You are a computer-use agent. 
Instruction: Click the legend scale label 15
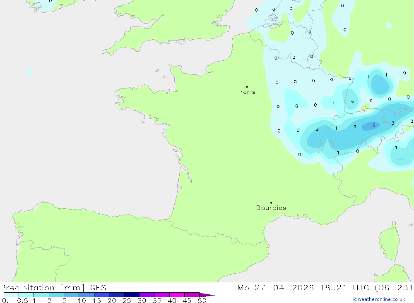(x=97, y=301)
